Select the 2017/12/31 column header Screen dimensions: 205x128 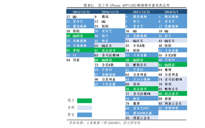point(141,12)
